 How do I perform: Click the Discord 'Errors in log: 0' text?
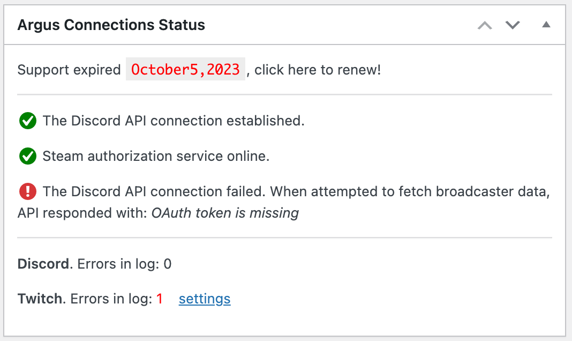(124, 264)
